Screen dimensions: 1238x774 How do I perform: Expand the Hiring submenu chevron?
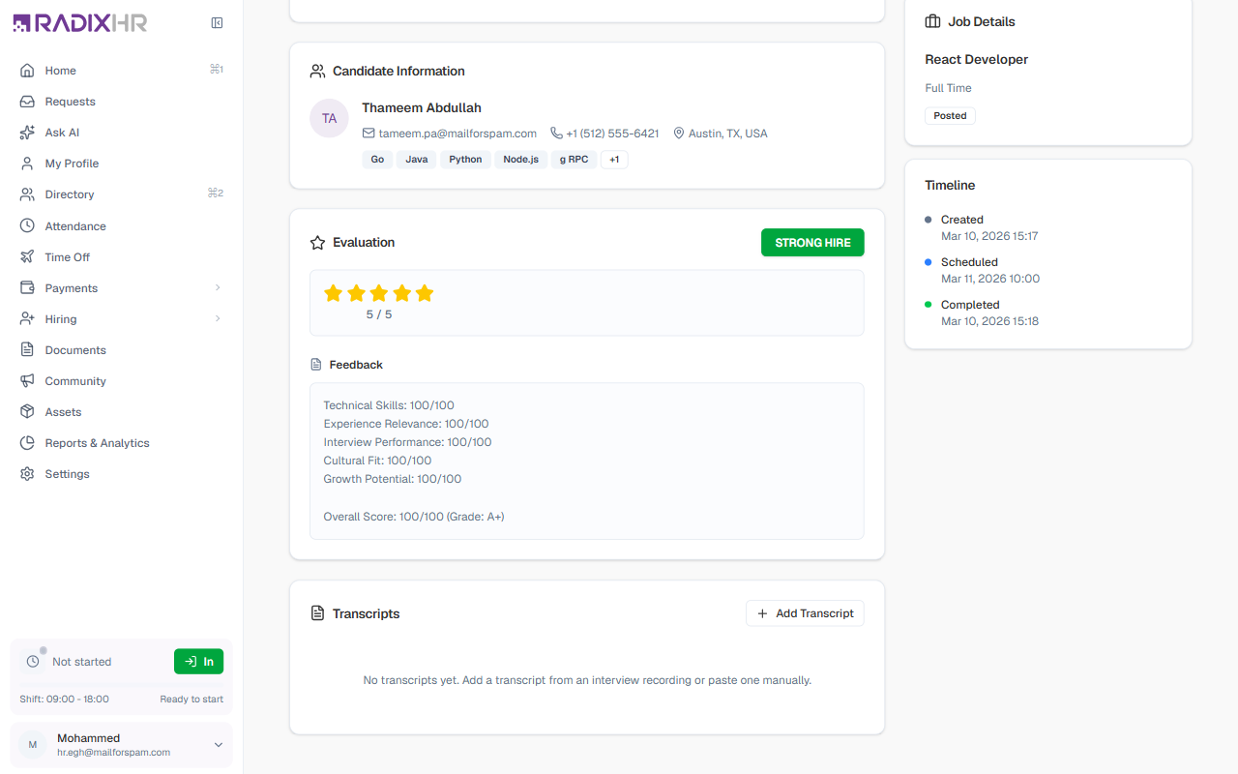pos(218,319)
